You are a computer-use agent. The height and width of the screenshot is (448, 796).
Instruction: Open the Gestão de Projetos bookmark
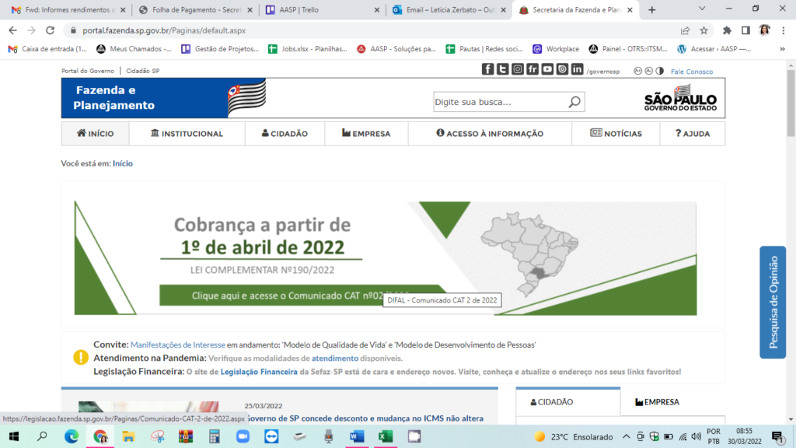[x=220, y=49]
